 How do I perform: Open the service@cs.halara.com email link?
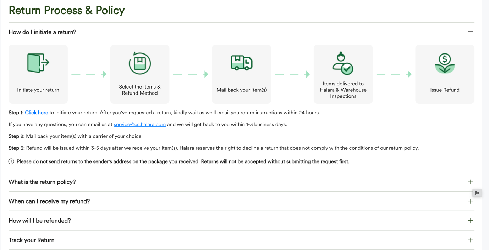(140, 124)
